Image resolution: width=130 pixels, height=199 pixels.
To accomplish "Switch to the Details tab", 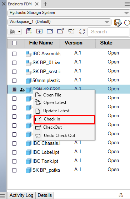I will 45,195.
